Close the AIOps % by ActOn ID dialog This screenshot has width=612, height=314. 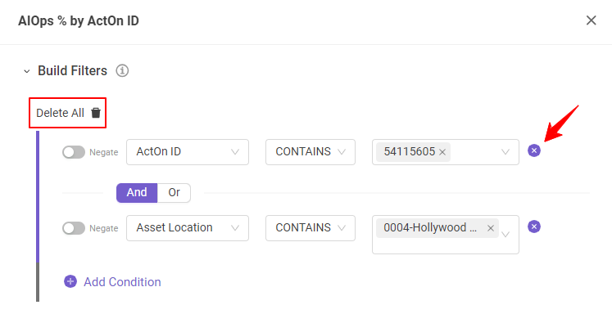(x=591, y=20)
